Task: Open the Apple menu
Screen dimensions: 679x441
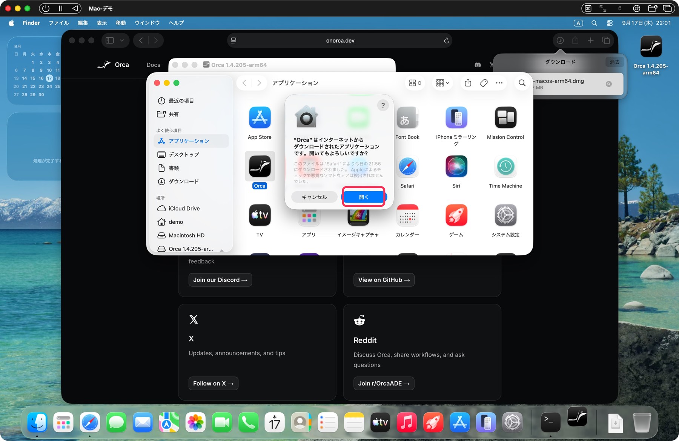Action: pos(11,23)
